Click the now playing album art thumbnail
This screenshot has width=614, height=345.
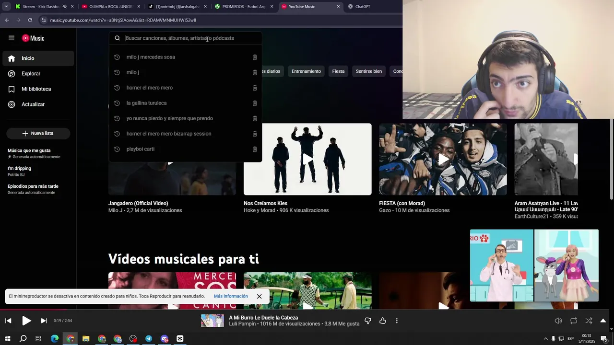click(213, 321)
